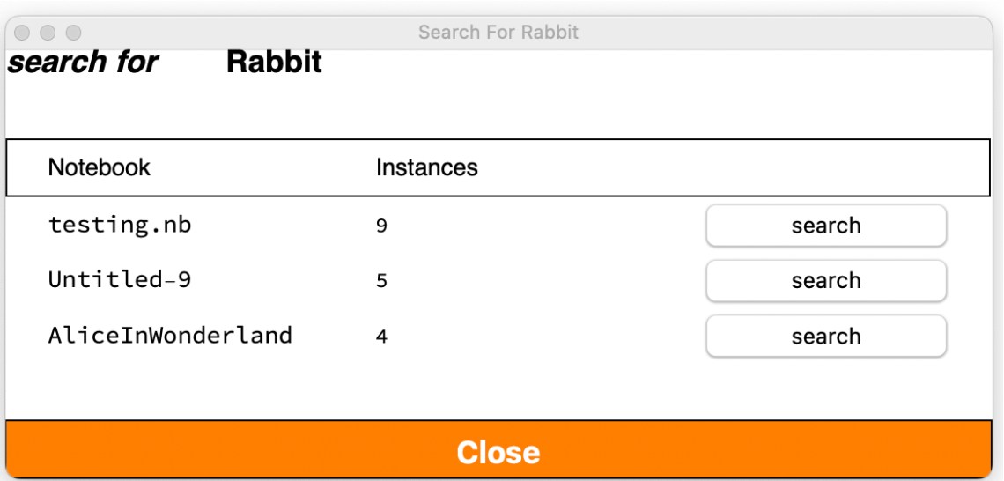Image resolution: width=1004 pixels, height=481 pixels.
Task: Select the AliceInWonderland notebook name
Action: coord(169,336)
